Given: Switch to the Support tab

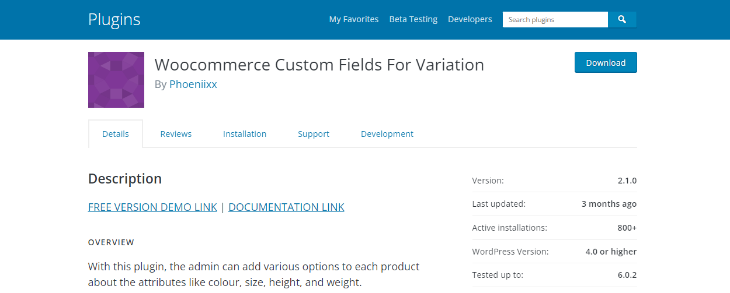Looking at the screenshot, I should pyautogui.click(x=314, y=134).
